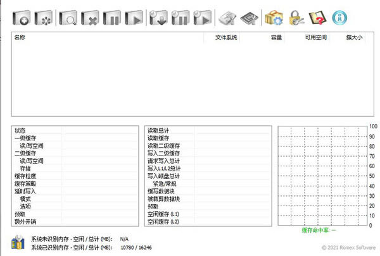Screen dimensions: 380x256
Task: Select the 二级缓存 row
Action: (x=75, y=153)
